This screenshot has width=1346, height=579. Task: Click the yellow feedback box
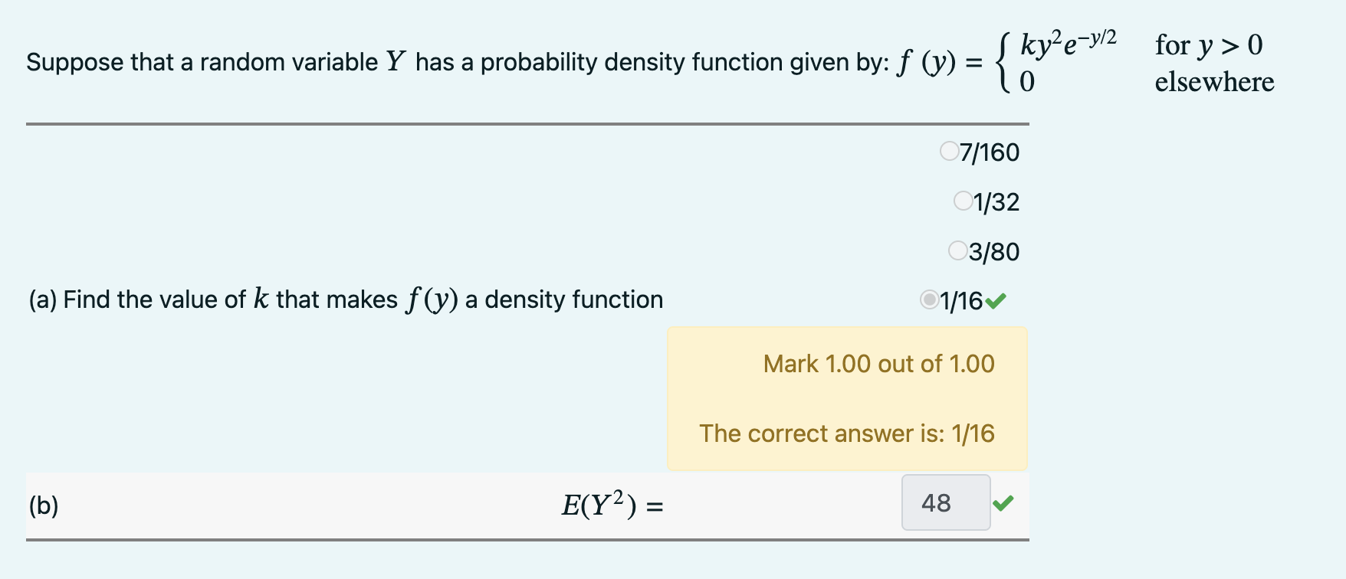tap(847, 398)
